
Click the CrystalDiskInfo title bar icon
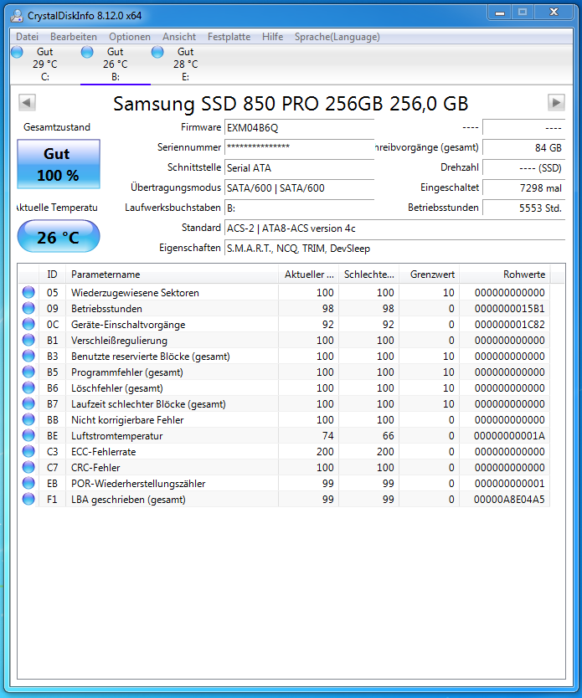coord(17,16)
